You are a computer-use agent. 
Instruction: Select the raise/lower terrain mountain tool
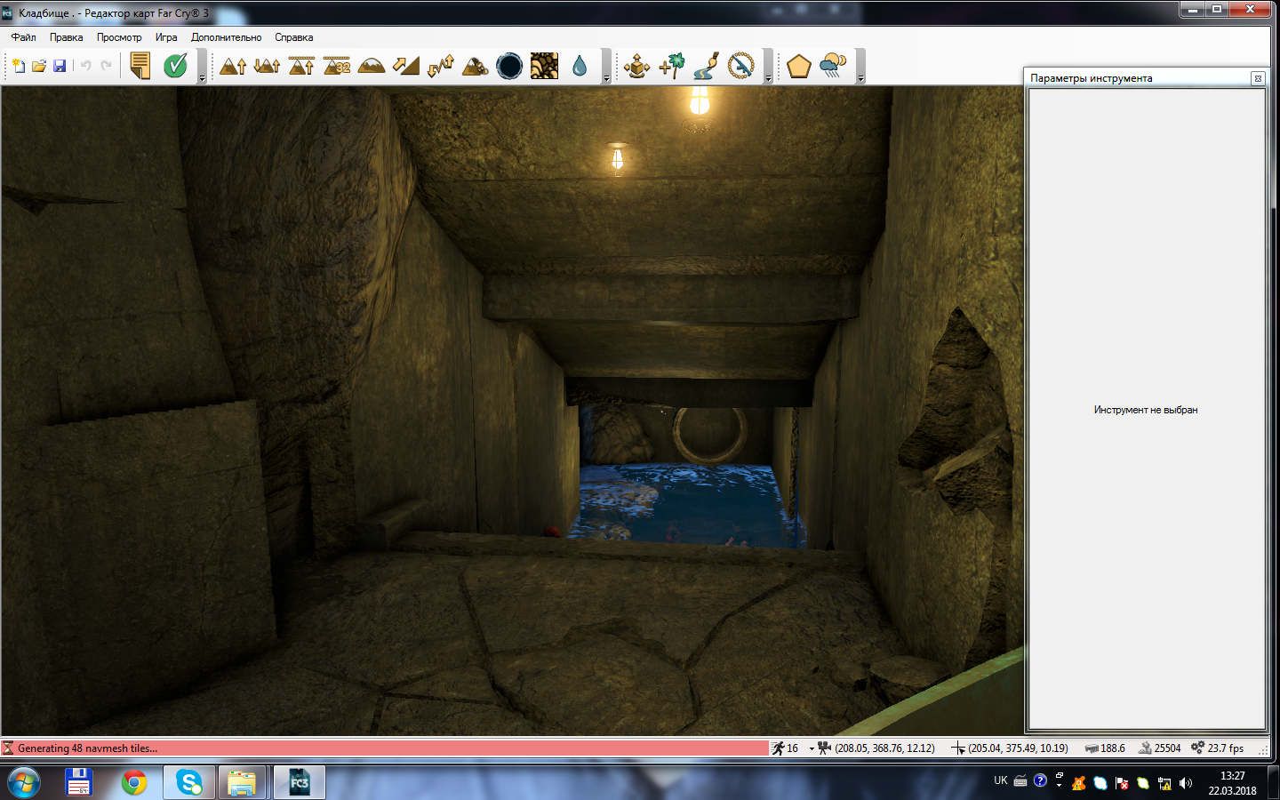click(267, 66)
